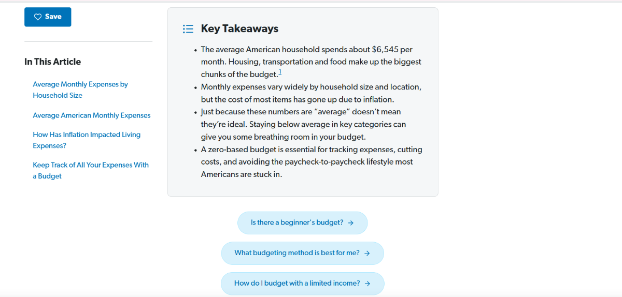Open "Is there a beginner's budget?" suggestion
The width and height of the screenshot is (622, 297).
pyautogui.click(x=297, y=222)
